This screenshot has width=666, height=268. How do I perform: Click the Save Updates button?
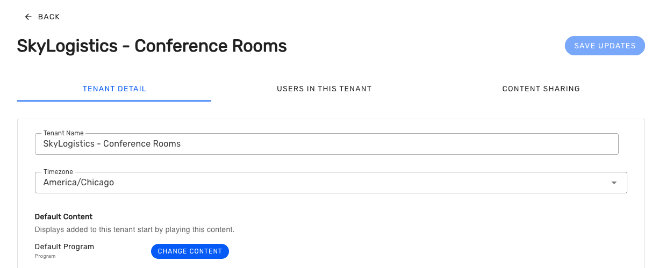(605, 46)
